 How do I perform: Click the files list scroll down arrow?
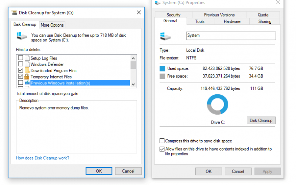point(133,84)
